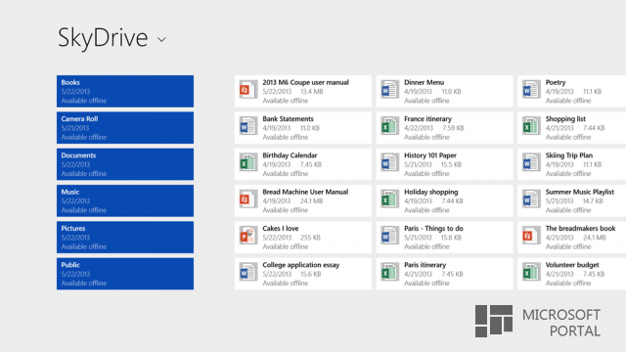The width and height of the screenshot is (626, 352).
Task: Click the Excel icon for Paris itinerary
Action: [x=389, y=272]
